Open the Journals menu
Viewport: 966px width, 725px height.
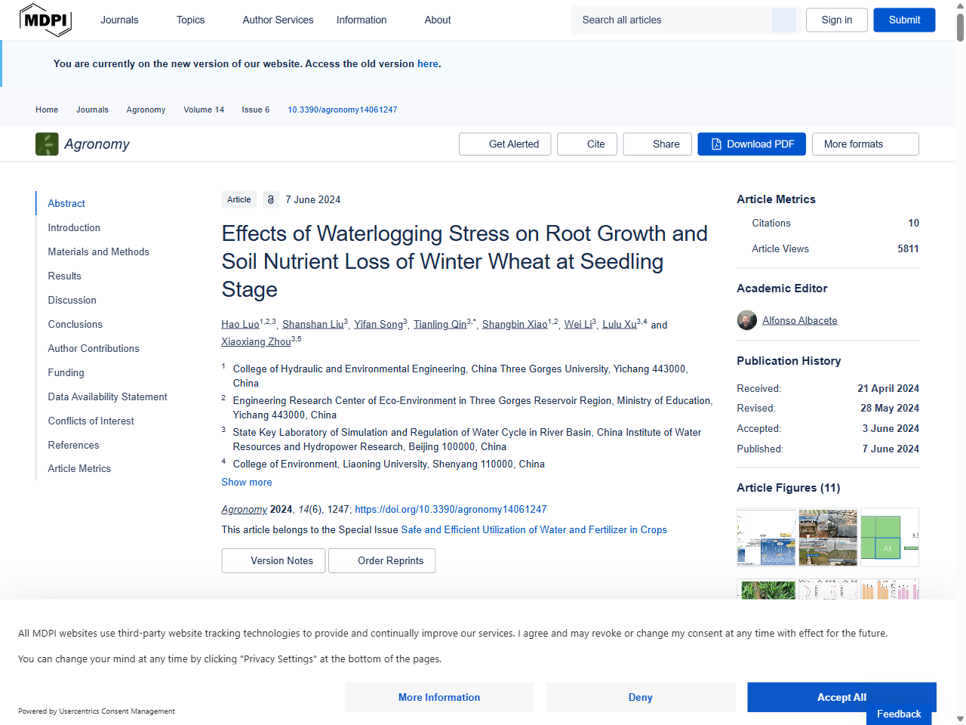coord(119,20)
